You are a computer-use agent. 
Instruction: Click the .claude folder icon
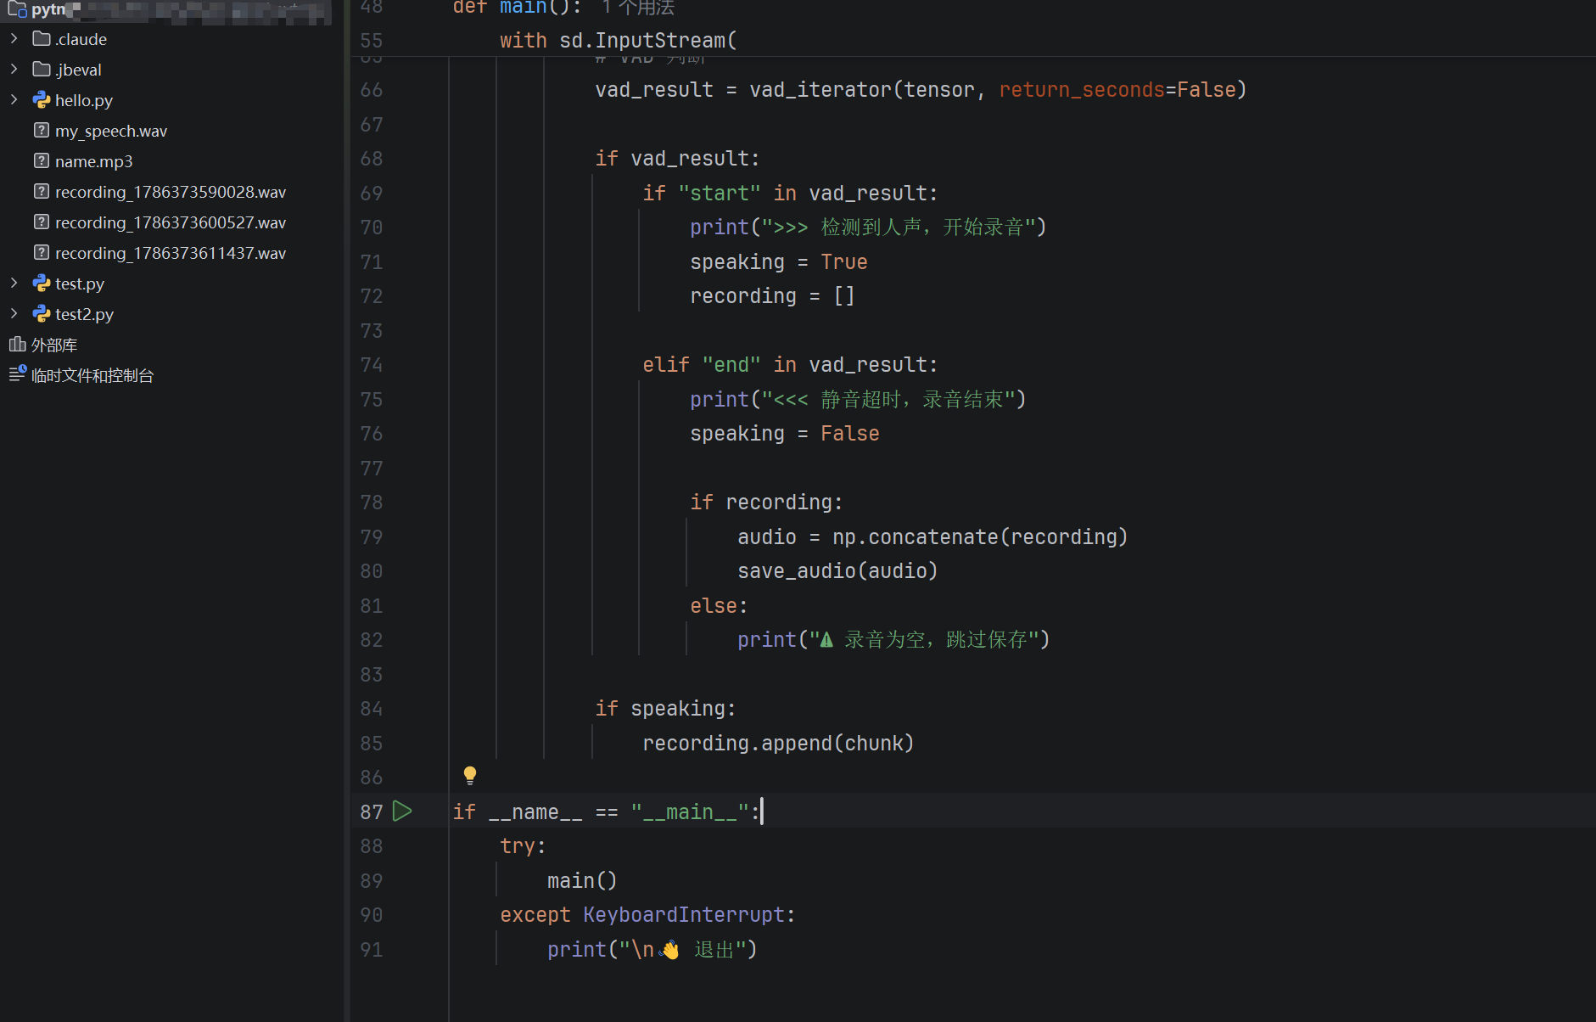(x=42, y=38)
